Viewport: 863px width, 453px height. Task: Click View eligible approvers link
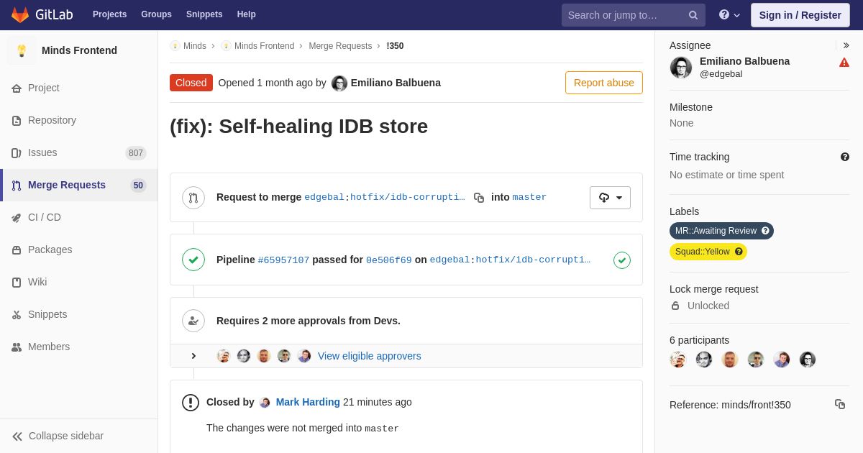pyautogui.click(x=370, y=356)
